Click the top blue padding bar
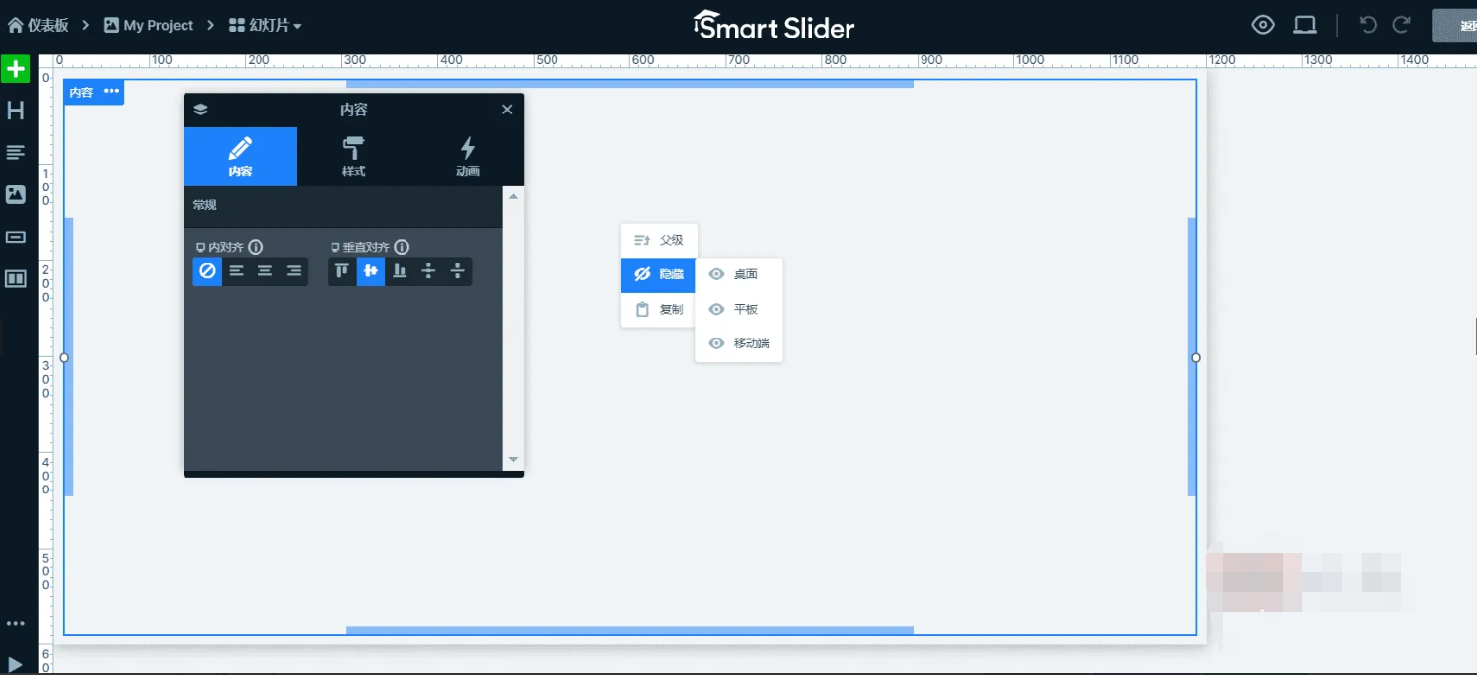This screenshot has height=675, width=1477. tap(629, 84)
